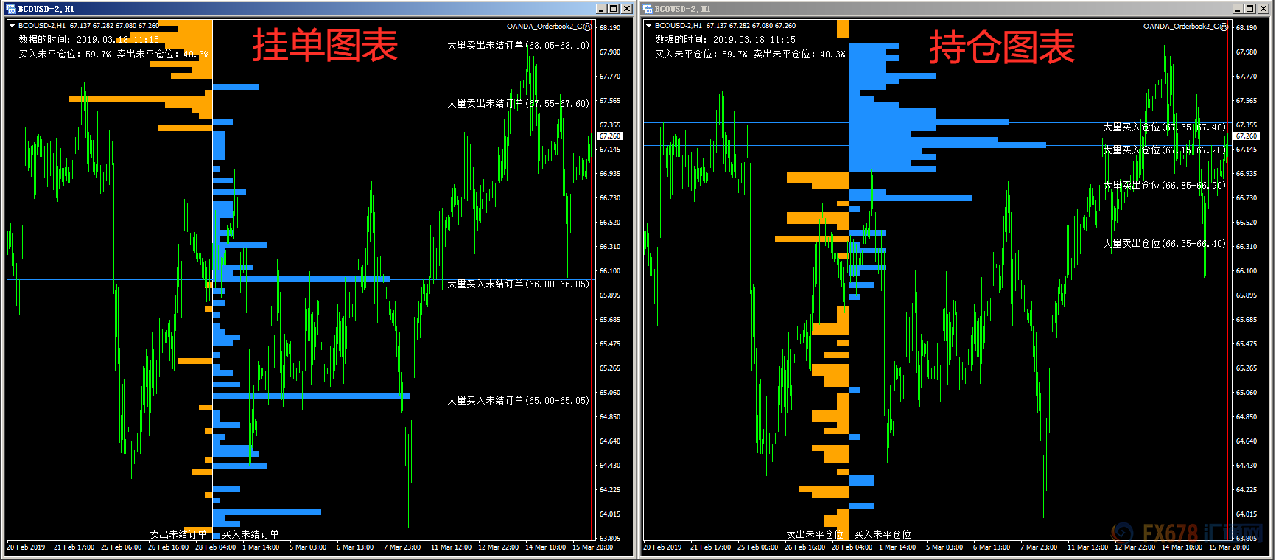The height and width of the screenshot is (560, 1276).
Task: Click the 买入未平仓位 legend at the right chart bottom
Action: pyautogui.click(x=883, y=534)
